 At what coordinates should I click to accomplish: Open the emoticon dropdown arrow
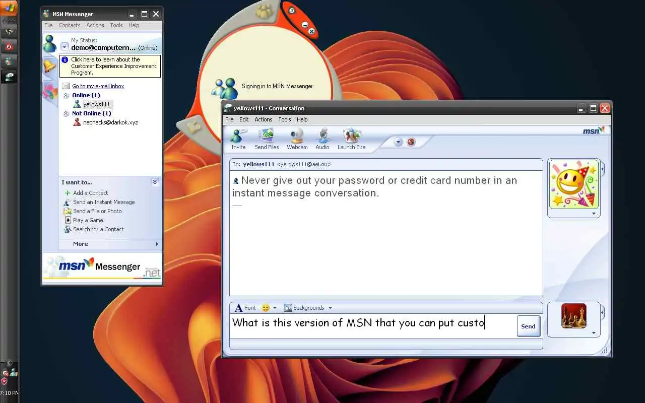pyautogui.click(x=275, y=308)
